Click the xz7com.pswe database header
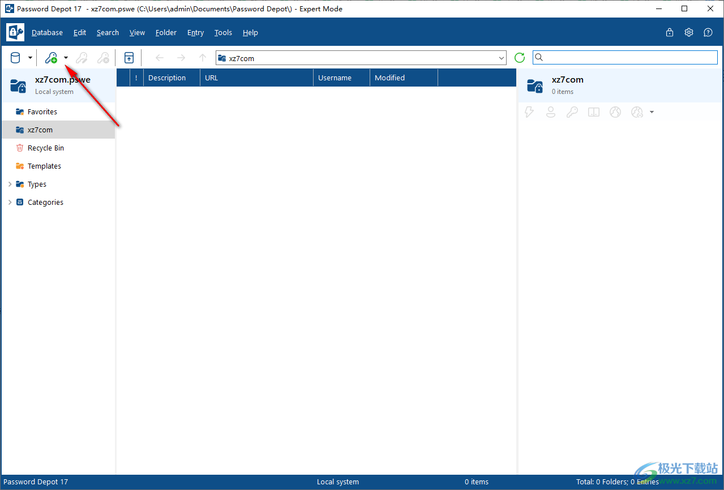 point(58,85)
